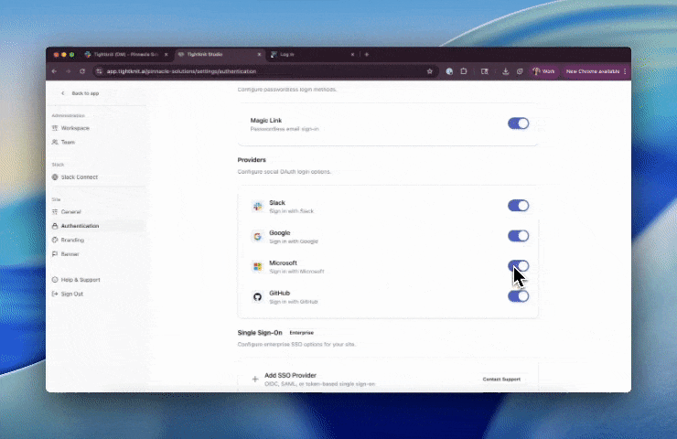
Task: Disable the Magic Link toggle
Action: tap(518, 123)
